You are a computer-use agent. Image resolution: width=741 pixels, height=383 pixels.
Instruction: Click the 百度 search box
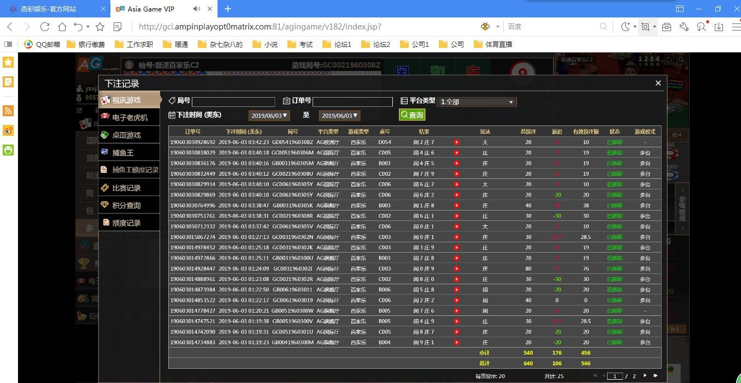tap(552, 27)
